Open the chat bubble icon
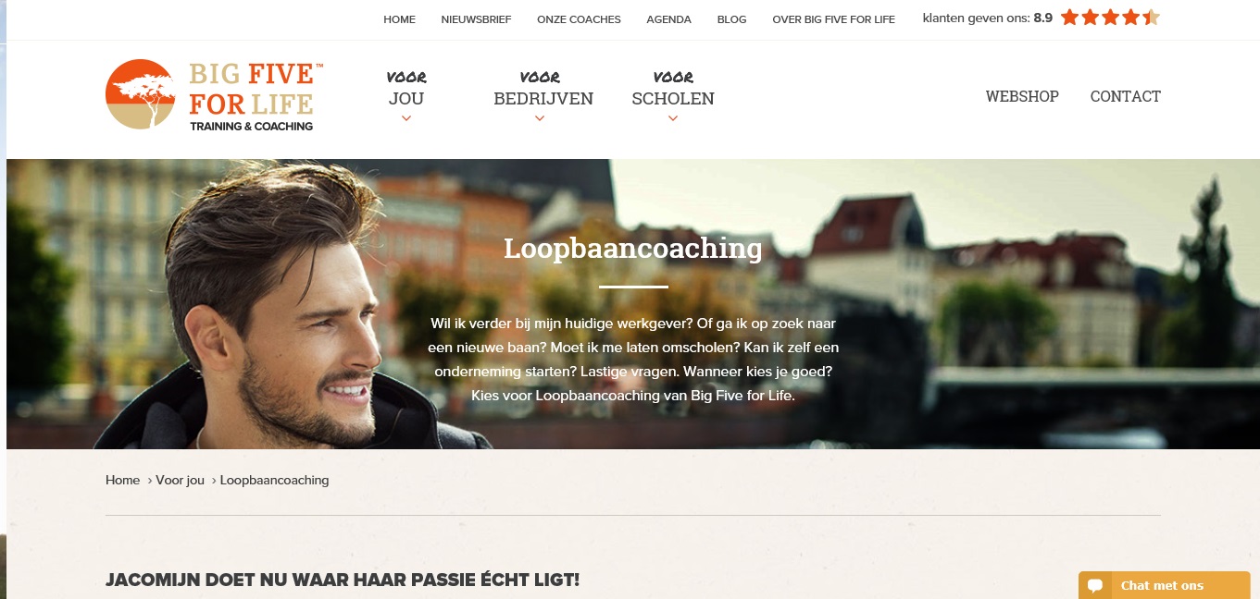 tap(1095, 585)
